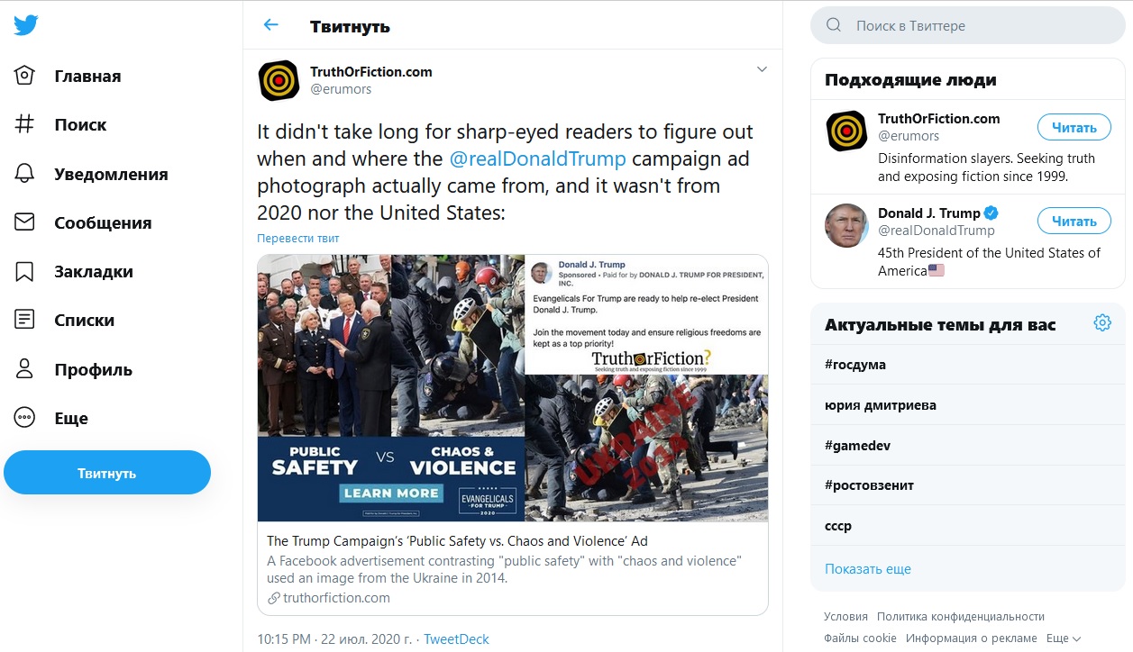The height and width of the screenshot is (652, 1133).
Task: Click the Перевести твит link
Action: pyautogui.click(x=298, y=239)
